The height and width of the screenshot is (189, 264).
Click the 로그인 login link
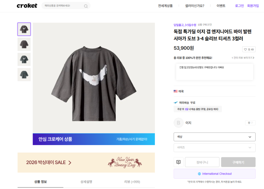click(x=239, y=6)
